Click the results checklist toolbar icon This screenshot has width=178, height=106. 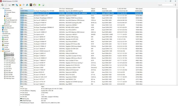(43, 5)
